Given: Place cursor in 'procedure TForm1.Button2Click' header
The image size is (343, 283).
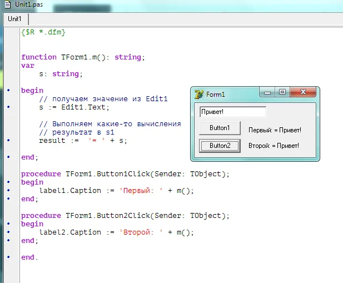Looking at the screenshot, I should (x=125, y=215).
